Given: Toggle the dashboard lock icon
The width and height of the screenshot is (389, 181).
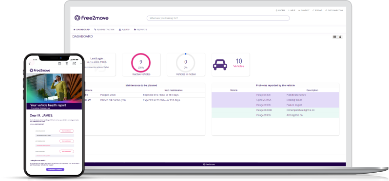Looking at the screenshot, I should pyautogui.click(x=340, y=37).
